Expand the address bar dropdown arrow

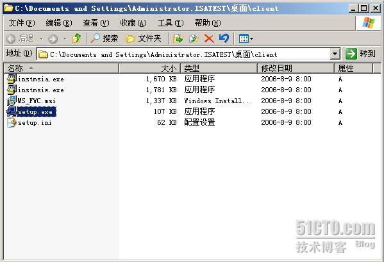pos(335,54)
